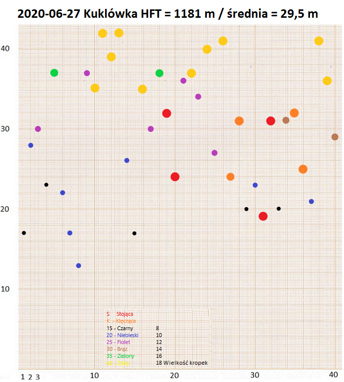Screen dimensions: 344x382
Task: Select the yellow dot at target 13
Action: point(119,33)
